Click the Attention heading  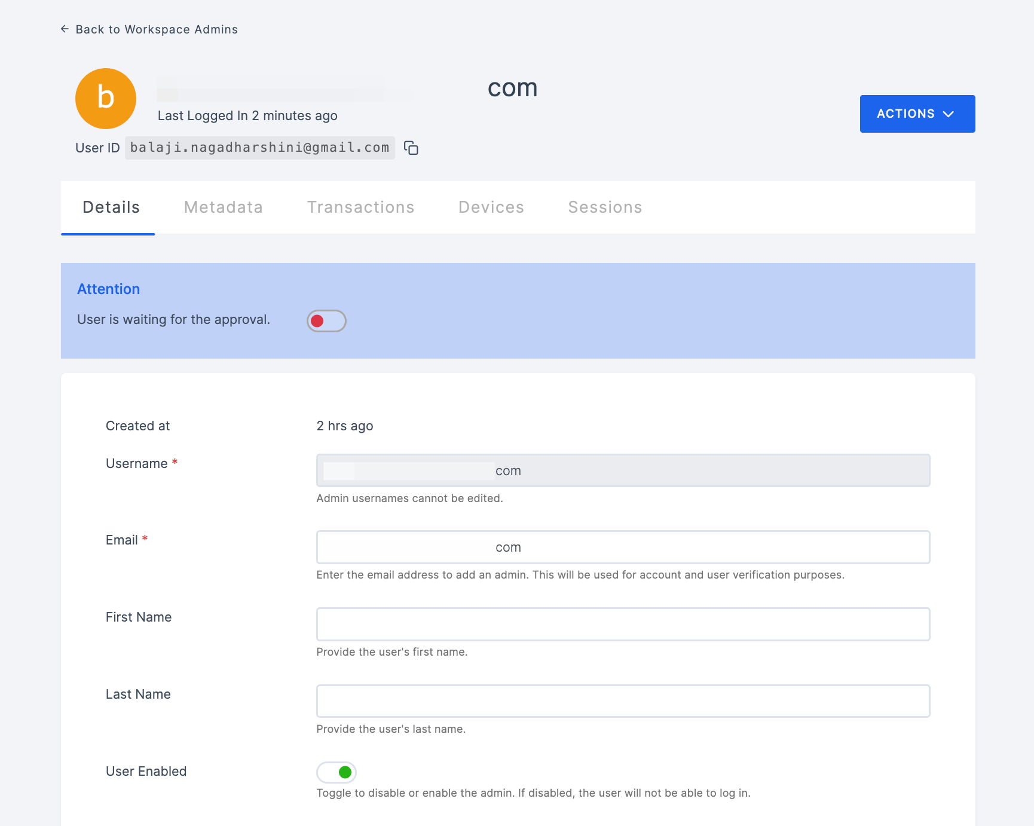tap(109, 289)
